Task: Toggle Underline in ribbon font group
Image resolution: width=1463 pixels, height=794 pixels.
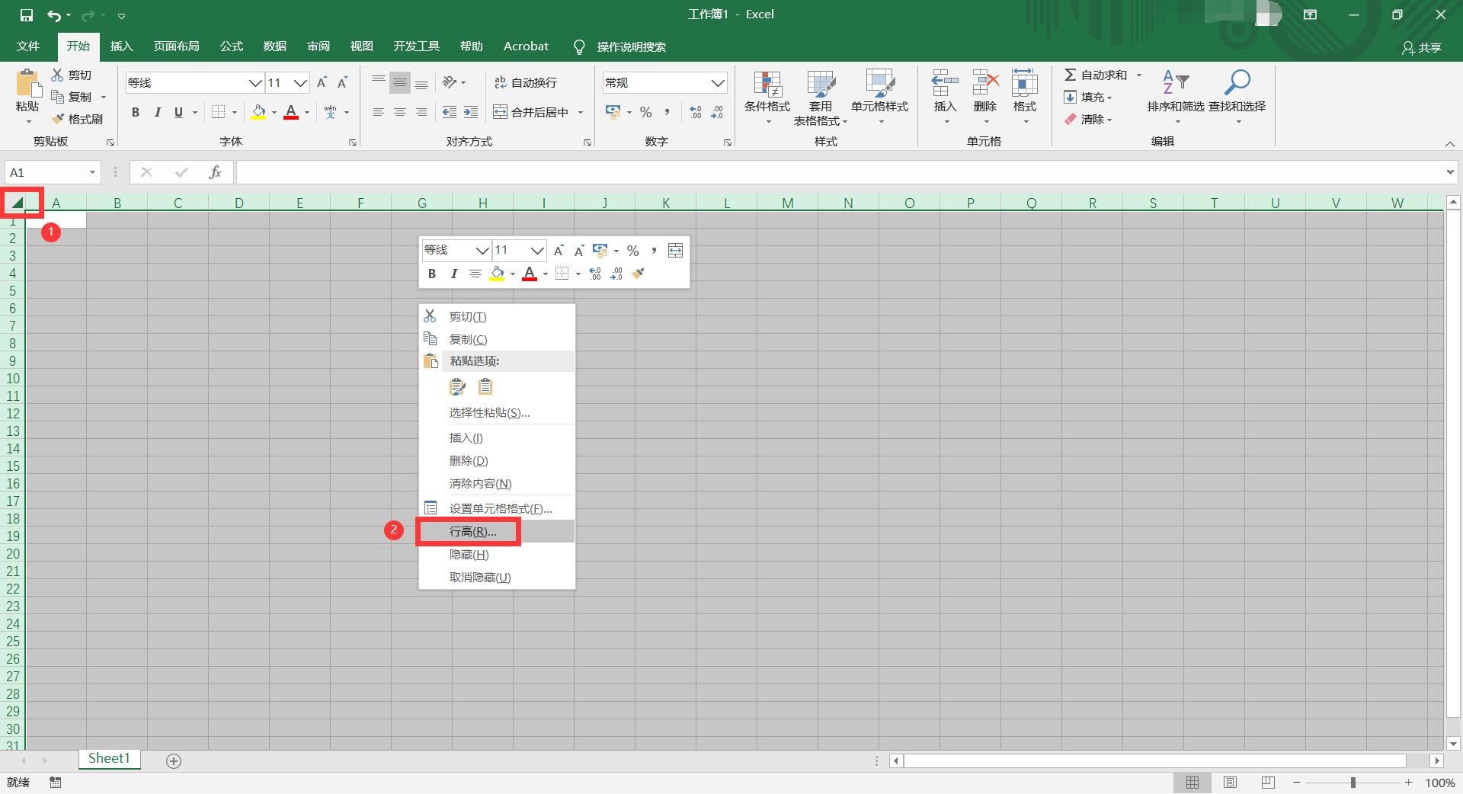Action: [x=178, y=112]
